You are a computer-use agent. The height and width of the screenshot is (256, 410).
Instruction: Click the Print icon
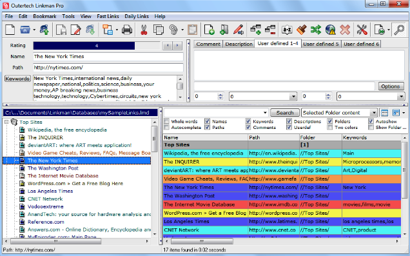pos(127,30)
